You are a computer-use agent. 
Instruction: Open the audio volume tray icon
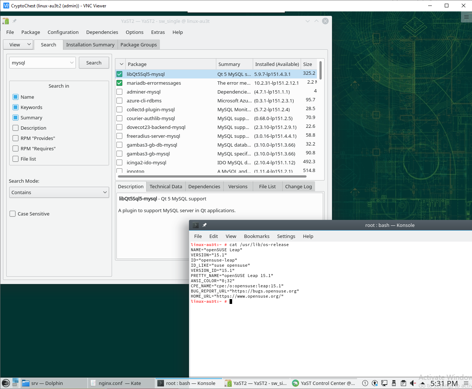click(413, 383)
